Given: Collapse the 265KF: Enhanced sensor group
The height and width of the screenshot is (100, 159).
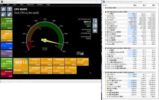Looking at the screenshot, I should [x=104, y=72].
